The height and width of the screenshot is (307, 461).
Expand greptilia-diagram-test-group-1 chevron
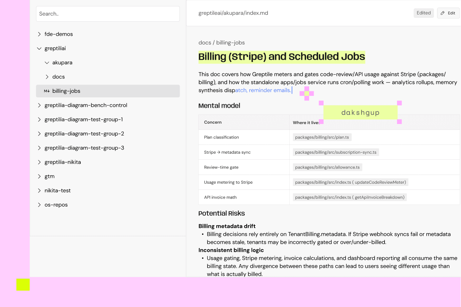click(39, 119)
